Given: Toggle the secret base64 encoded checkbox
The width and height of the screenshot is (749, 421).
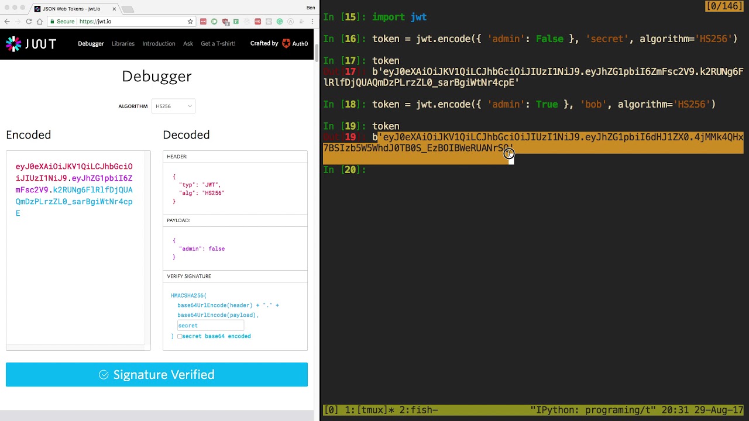Looking at the screenshot, I should [180, 336].
